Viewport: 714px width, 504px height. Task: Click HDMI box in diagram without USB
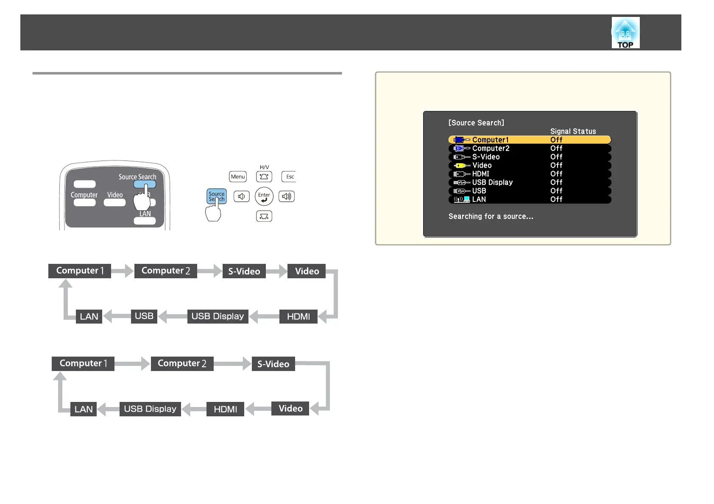225,409
